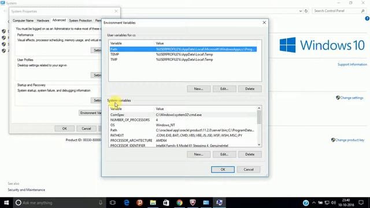Click the refresh icon in the System window address bar
Image resolution: width=370 pixels, height=208 pixels.
(x=306, y=11)
